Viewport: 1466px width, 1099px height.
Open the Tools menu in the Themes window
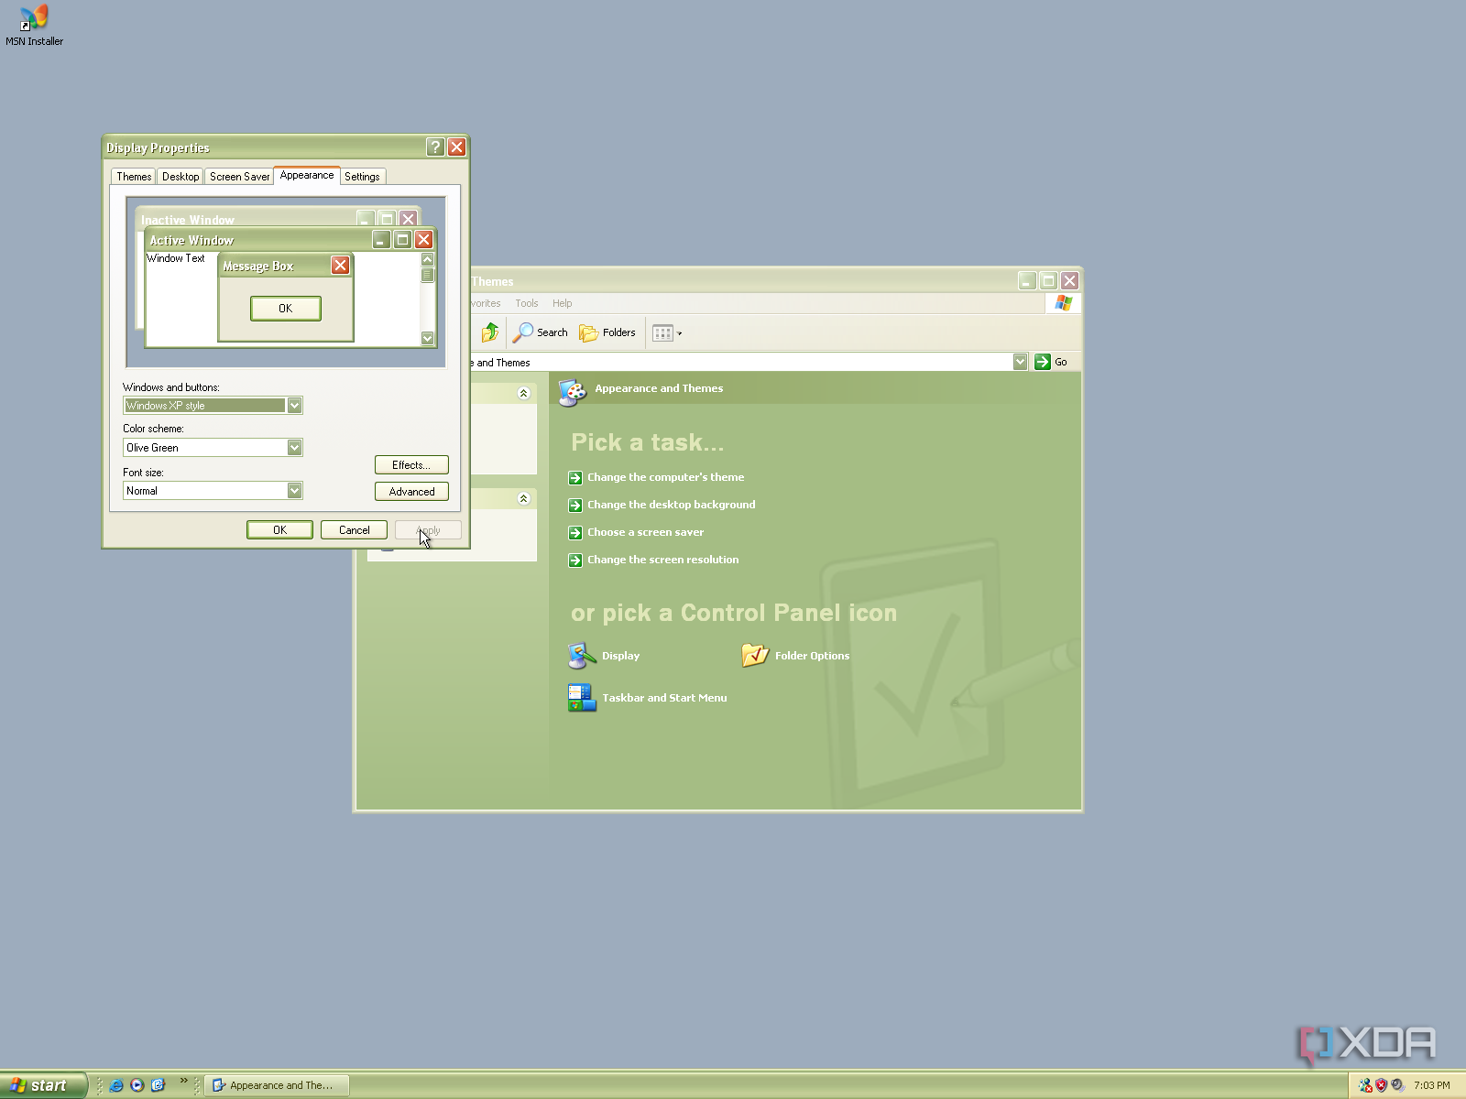(x=526, y=303)
